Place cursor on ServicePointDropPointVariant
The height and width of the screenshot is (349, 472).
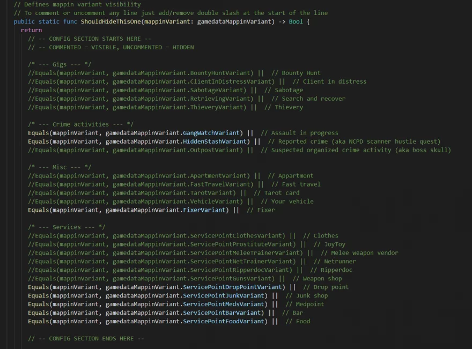coord(232,287)
